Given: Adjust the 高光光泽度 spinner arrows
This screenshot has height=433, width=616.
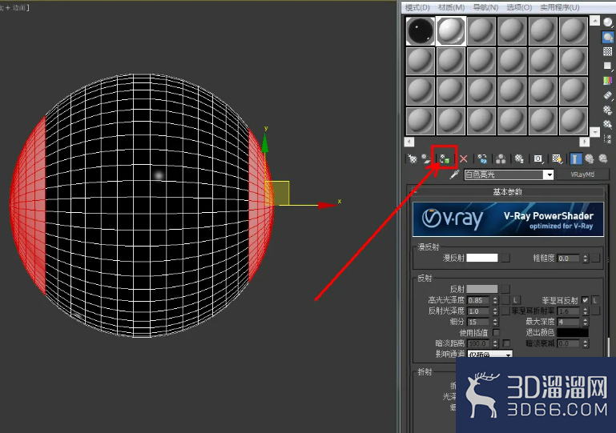Looking at the screenshot, I should [495, 300].
